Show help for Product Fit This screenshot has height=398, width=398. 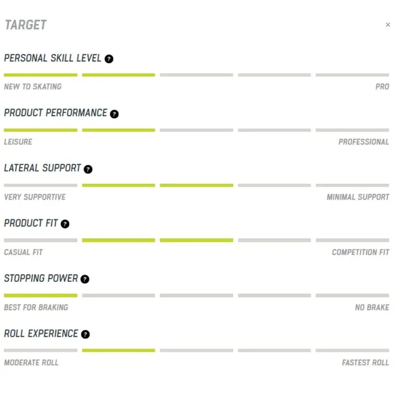coord(65,224)
